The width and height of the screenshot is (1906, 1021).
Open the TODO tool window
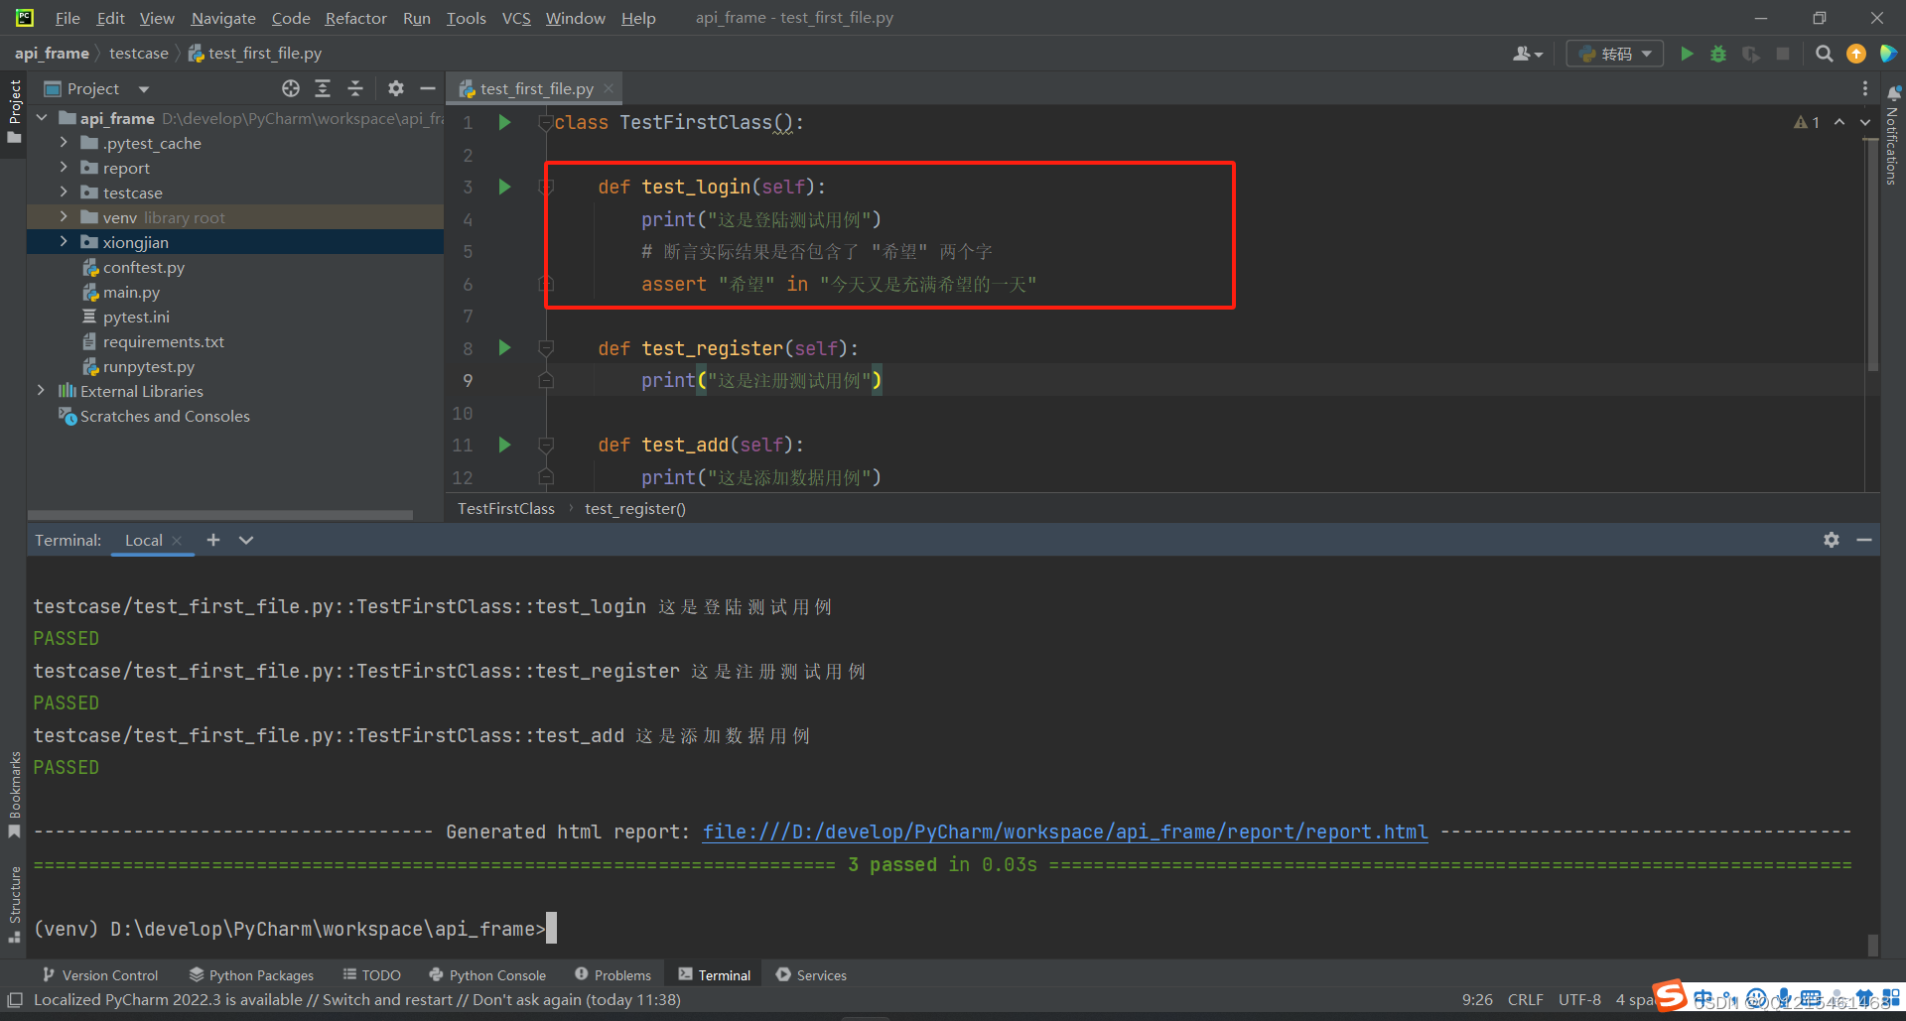(x=371, y=975)
